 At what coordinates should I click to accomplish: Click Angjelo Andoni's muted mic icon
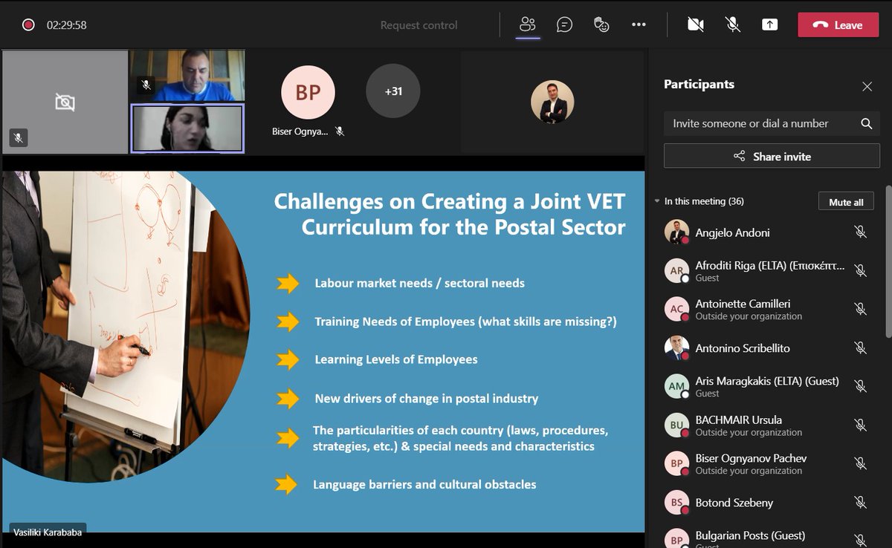pos(860,232)
